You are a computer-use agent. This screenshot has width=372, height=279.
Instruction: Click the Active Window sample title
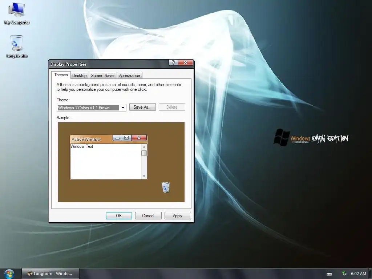pos(86,139)
